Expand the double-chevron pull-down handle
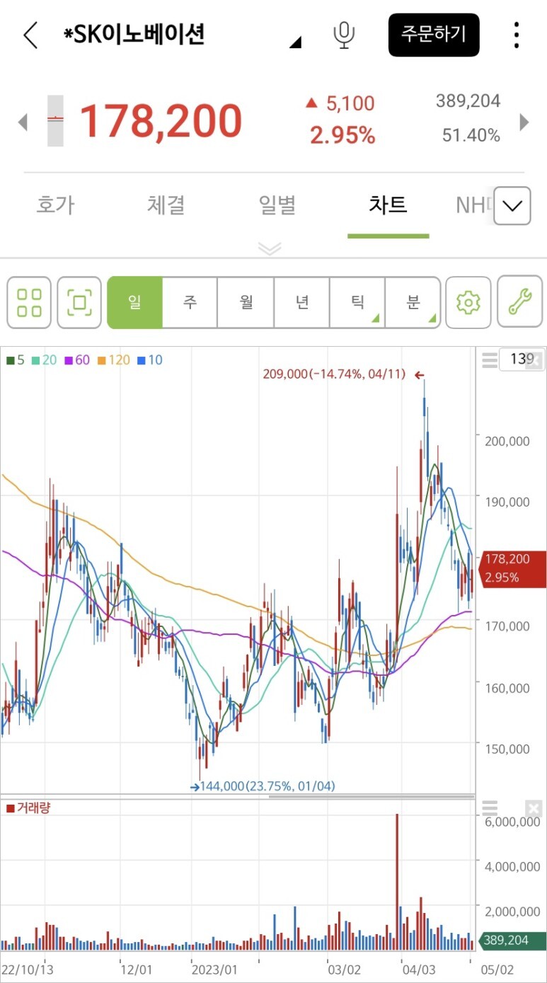The image size is (547, 983). click(x=270, y=248)
